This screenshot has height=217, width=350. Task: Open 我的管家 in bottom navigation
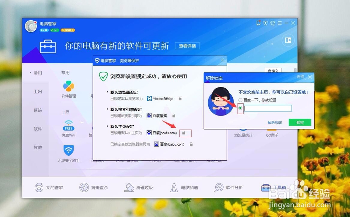(49, 188)
